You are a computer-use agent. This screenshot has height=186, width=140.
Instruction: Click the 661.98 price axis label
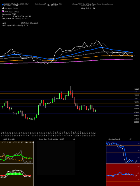[x=136, y=116]
